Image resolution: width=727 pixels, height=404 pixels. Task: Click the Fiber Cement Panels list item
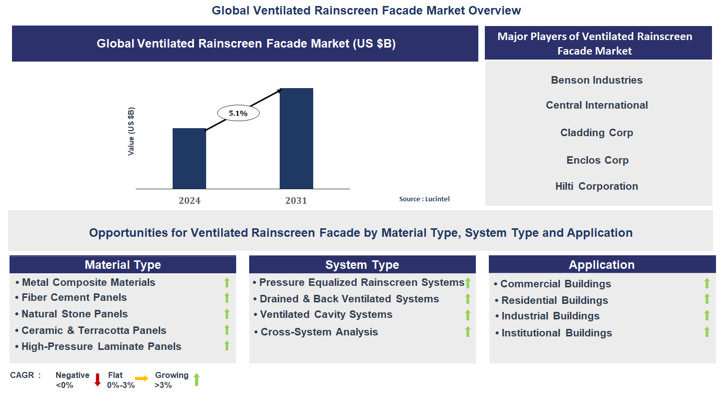[74, 297]
